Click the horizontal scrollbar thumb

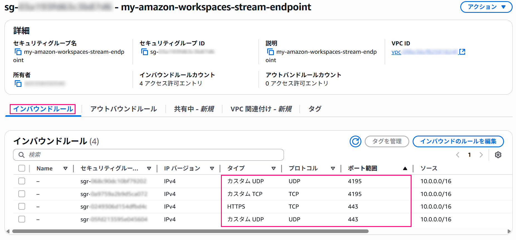click(190, 231)
